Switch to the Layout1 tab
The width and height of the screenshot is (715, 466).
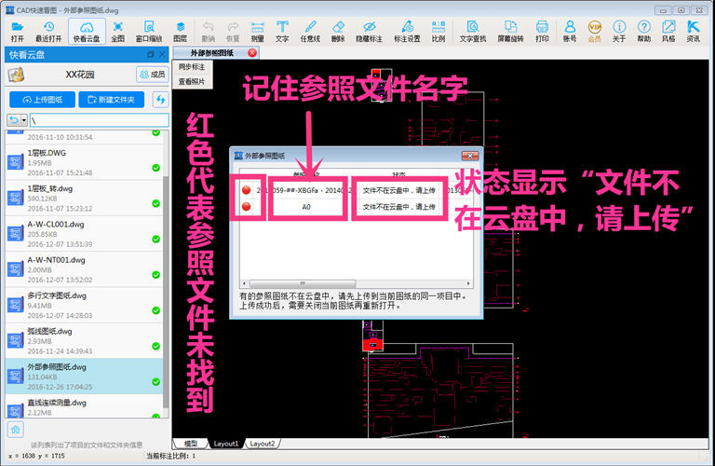pyautogui.click(x=225, y=444)
